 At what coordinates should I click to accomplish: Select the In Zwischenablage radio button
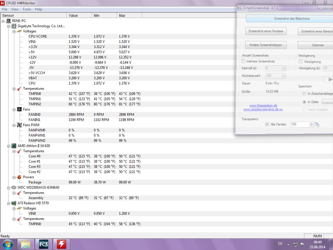304,94
